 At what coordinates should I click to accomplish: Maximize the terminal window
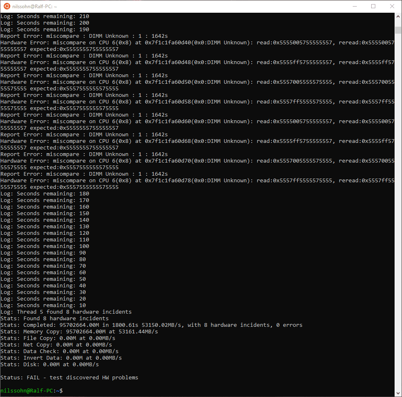pos(373,7)
